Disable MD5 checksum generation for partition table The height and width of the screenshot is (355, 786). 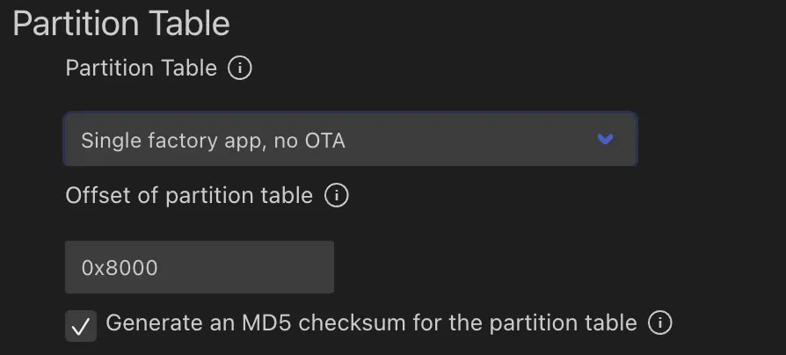pyautogui.click(x=80, y=327)
